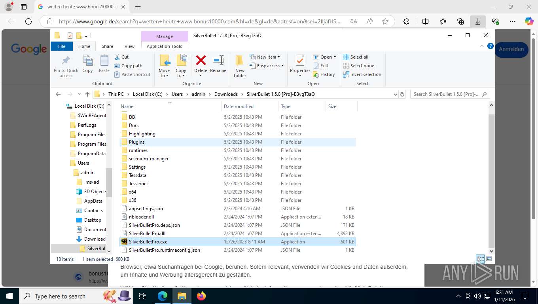Image resolution: width=538 pixels, height=304 pixels.
Task: Open the Easy access dropdown
Action: (x=267, y=66)
